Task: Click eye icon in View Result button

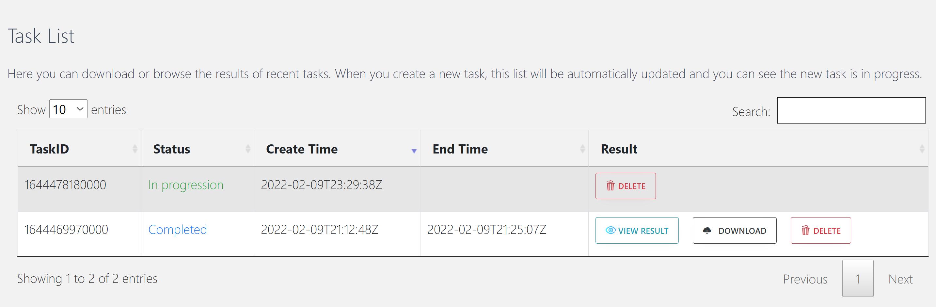Action: tap(611, 230)
